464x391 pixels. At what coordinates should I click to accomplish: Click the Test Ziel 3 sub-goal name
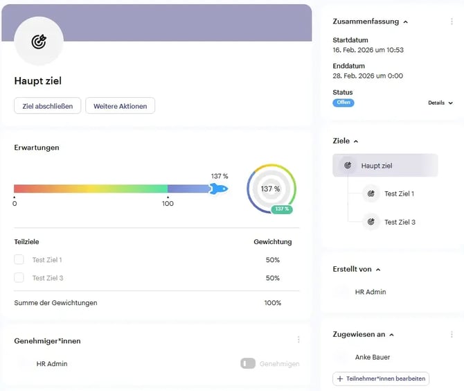click(48, 278)
